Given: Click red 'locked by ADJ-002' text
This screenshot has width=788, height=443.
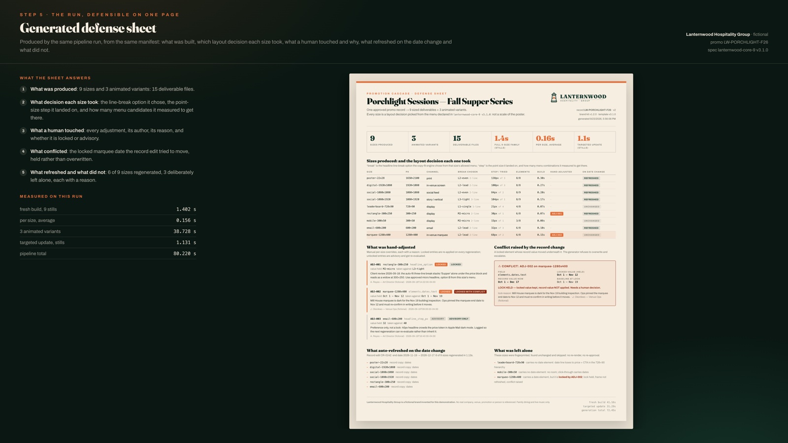Looking at the screenshot, I should coord(570,377).
